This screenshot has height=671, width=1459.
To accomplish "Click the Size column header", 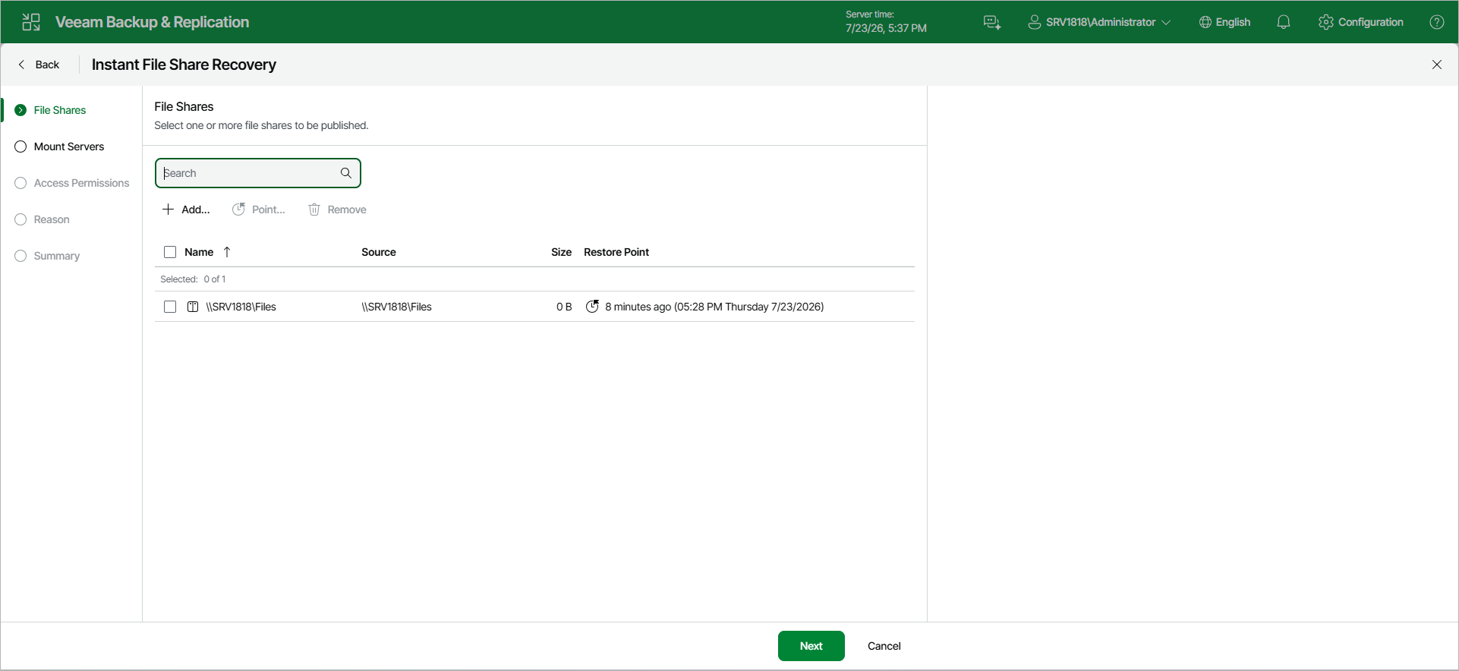I will [561, 252].
